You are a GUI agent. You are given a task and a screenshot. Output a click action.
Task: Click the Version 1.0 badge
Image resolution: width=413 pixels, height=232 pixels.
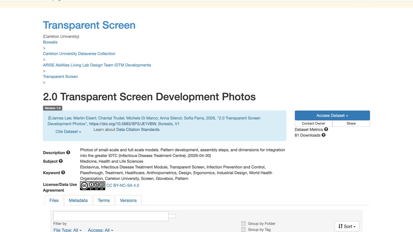pyautogui.click(x=53, y=108)
